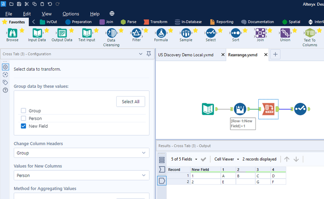Close the Rearrange.yxmd tab
Viewport: 324px width, 199px height.
tap(266, 54)
